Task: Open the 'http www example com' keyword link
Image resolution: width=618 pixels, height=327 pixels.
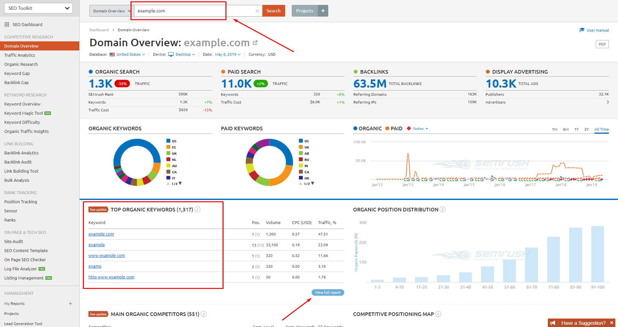Action: (x=111, y=277)
